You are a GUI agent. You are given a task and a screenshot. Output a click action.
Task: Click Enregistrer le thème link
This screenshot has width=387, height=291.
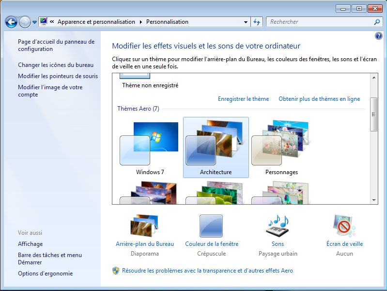pos(243,99)
